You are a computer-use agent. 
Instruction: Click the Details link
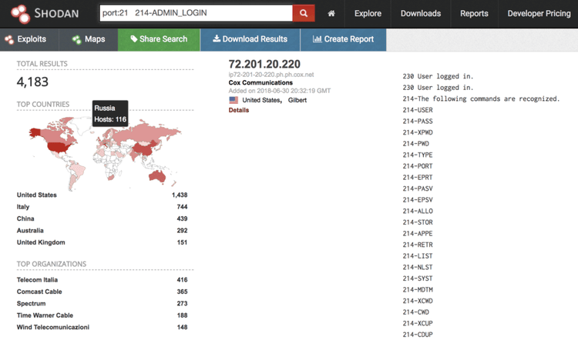pyautogui.click(x=239, y=110)
